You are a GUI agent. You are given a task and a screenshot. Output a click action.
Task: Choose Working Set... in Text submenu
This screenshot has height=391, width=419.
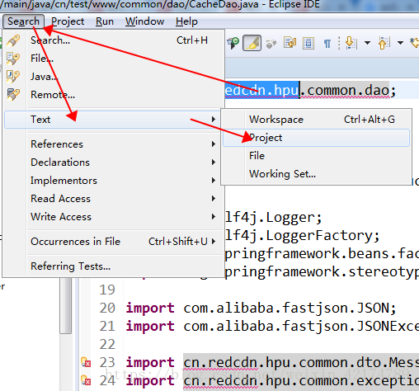coord(316,174)
